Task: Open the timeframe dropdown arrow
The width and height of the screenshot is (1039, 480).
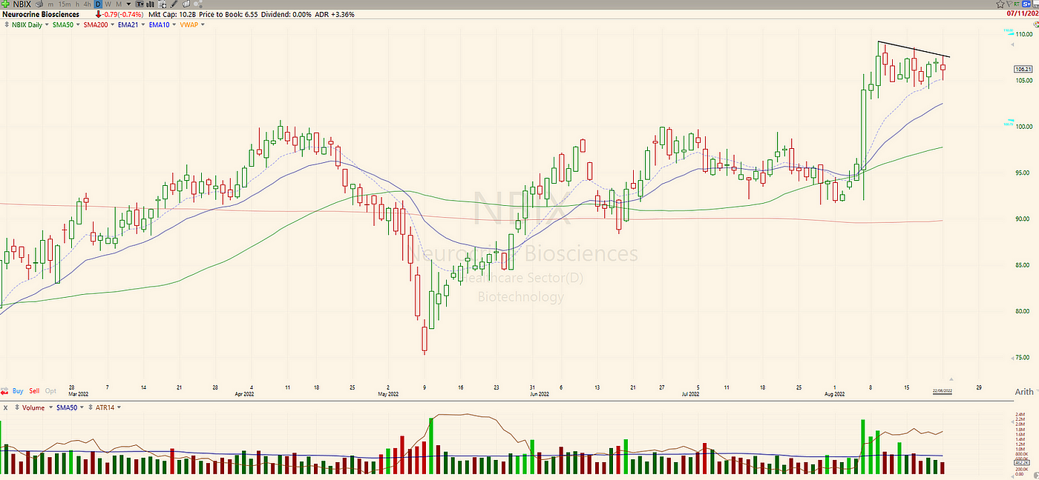Action: 128,4
